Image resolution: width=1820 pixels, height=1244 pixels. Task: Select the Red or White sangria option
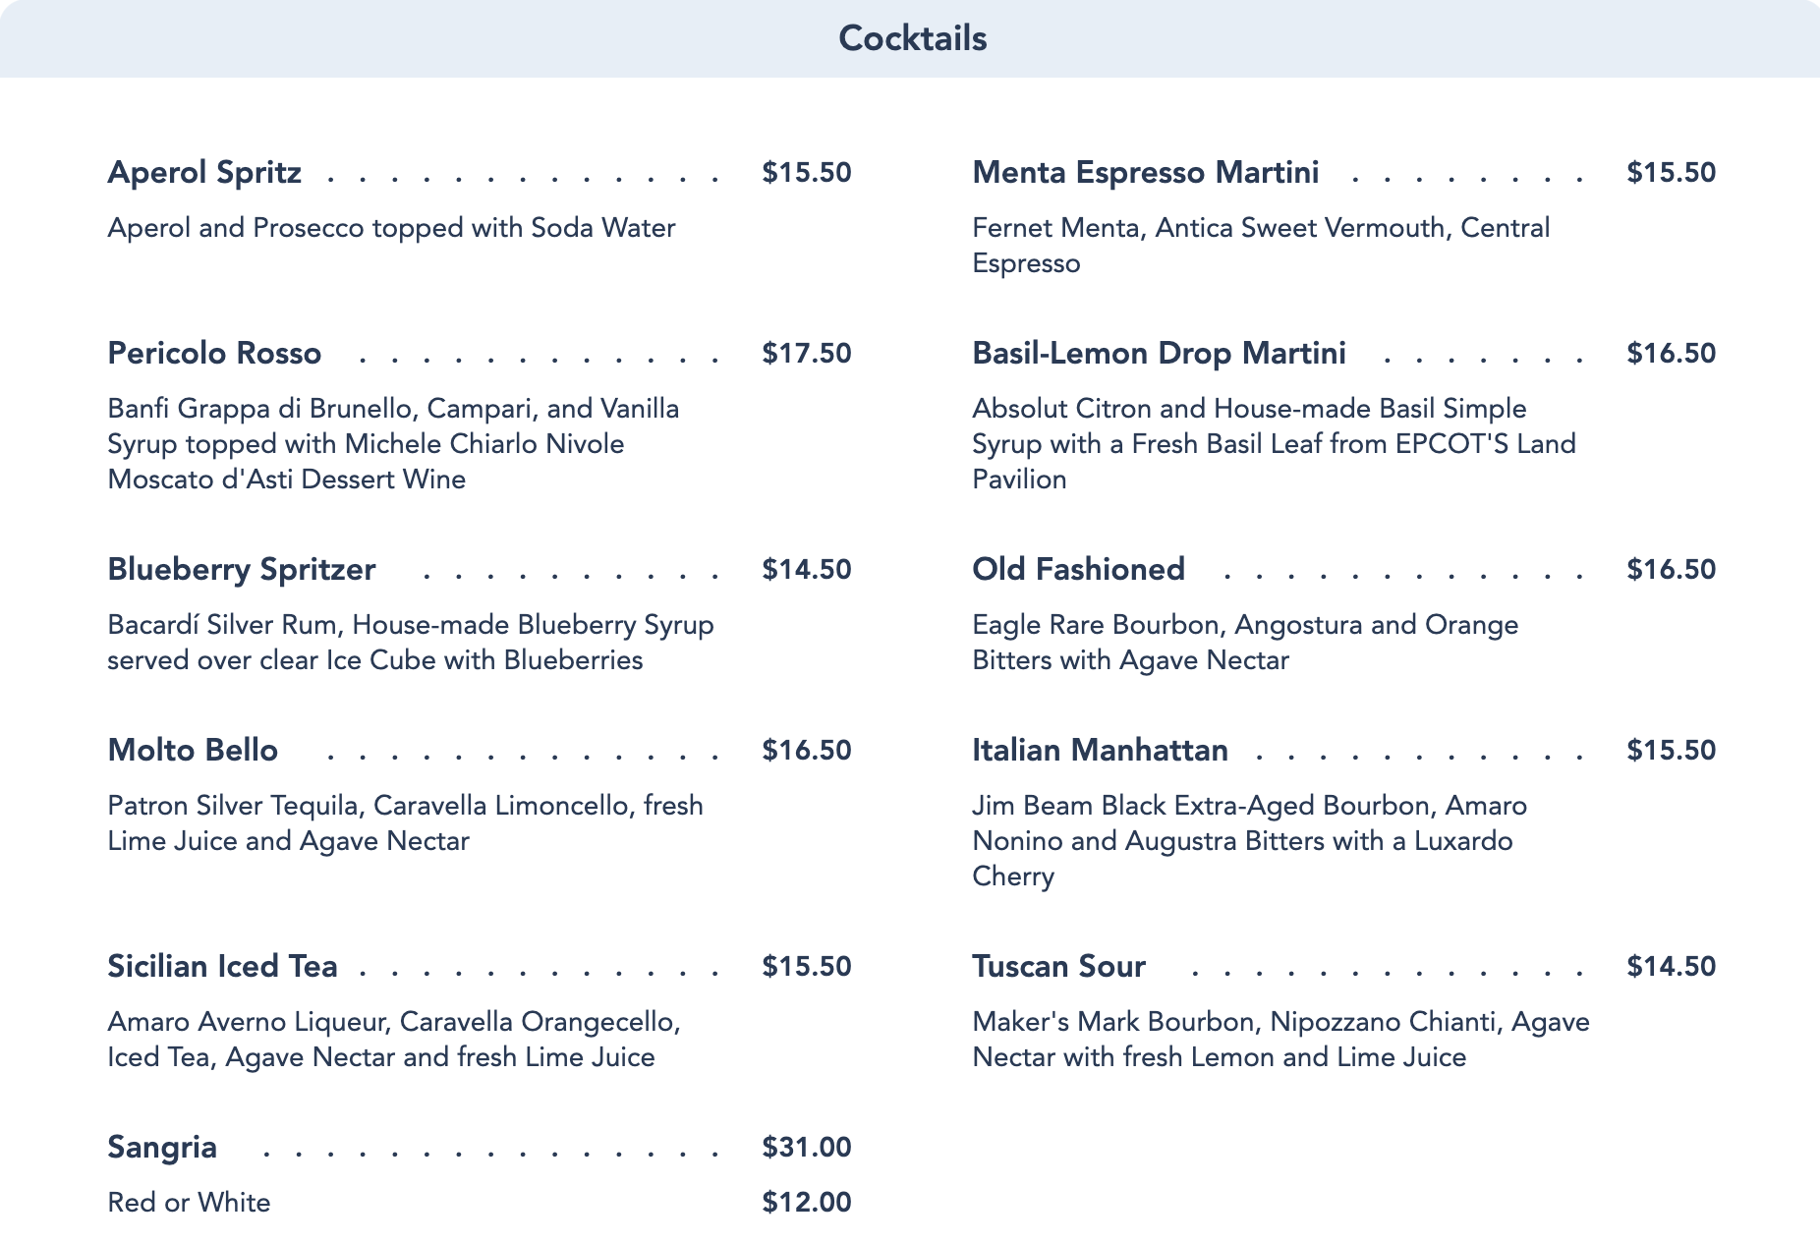point(189,1202)
